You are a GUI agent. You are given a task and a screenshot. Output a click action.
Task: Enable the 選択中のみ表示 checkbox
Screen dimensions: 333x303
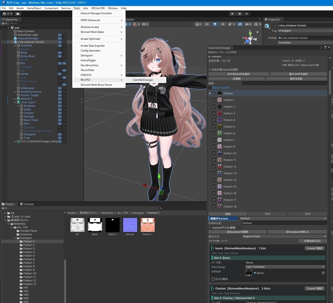click(x=210, y=88)
